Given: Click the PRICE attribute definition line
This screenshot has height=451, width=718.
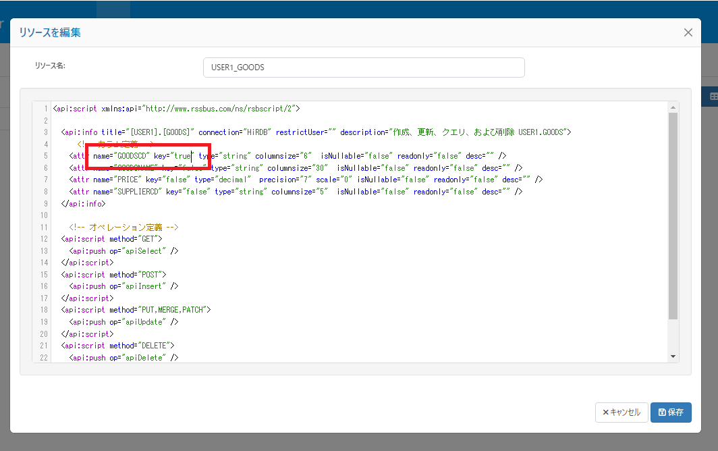Looking at the screenshot, I should pos(202,179).
